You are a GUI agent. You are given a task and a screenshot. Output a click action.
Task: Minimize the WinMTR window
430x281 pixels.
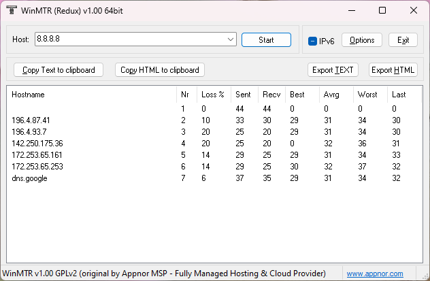tap(352, 10)
